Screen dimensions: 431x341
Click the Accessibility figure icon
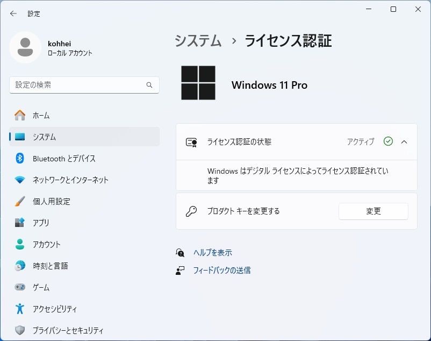[20, 309]
